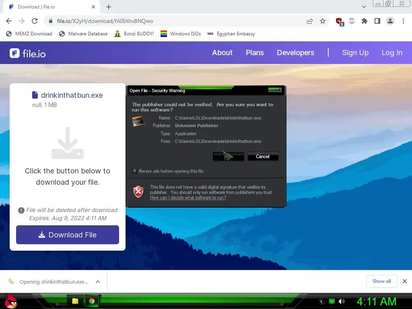Close the Download | file.io tab
412x309 pixels.
[93, 7]
